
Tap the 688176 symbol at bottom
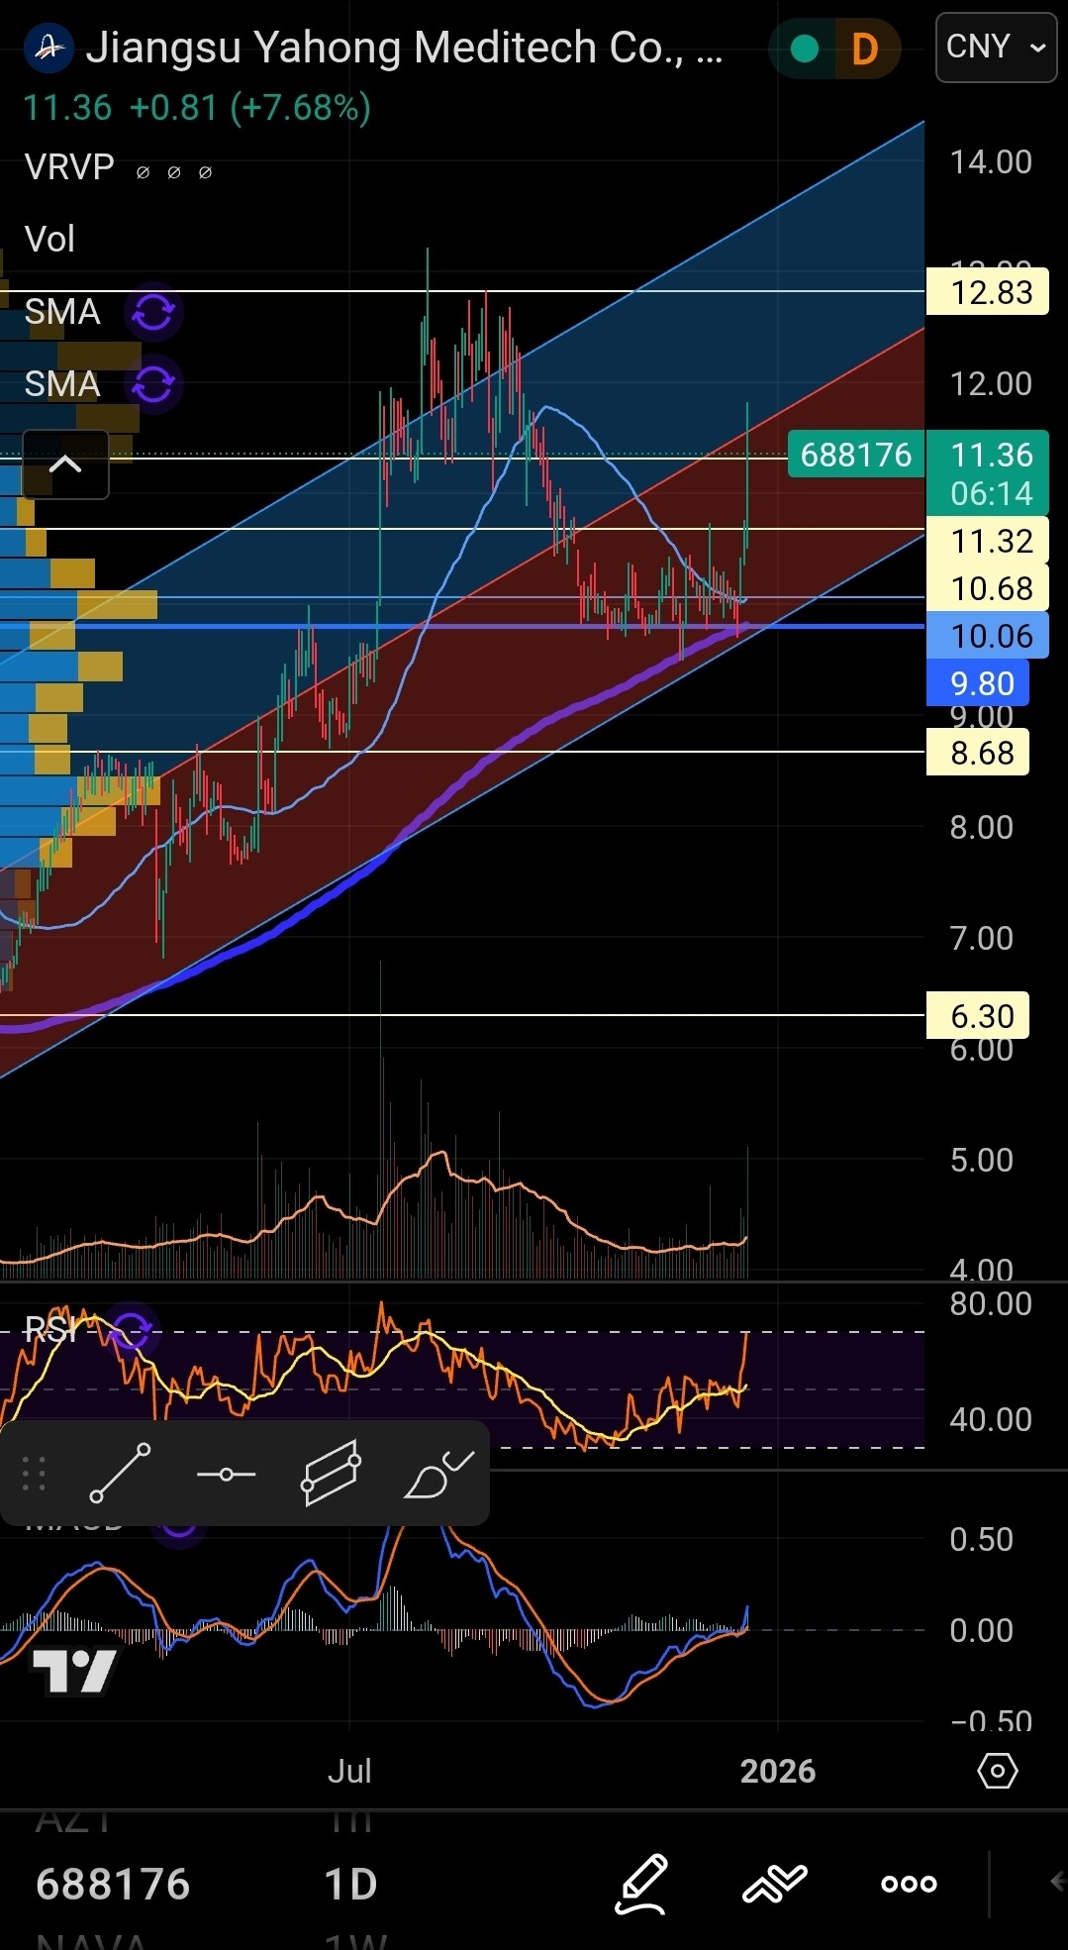coord(113,1884)
